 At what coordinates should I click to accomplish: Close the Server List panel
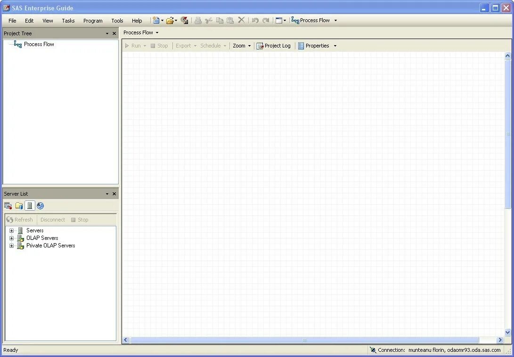[114, 194]
